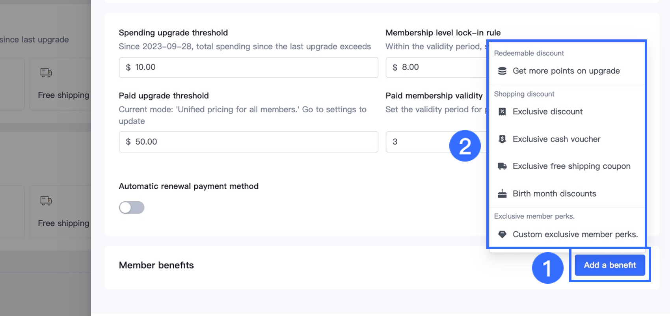Choose Exclusive free shipping coupon entry
The width and height of the screenshot is (670, 316).
(x=567, y=166)
